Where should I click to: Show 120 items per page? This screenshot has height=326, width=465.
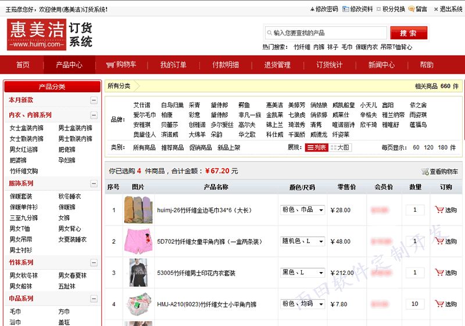428,147
